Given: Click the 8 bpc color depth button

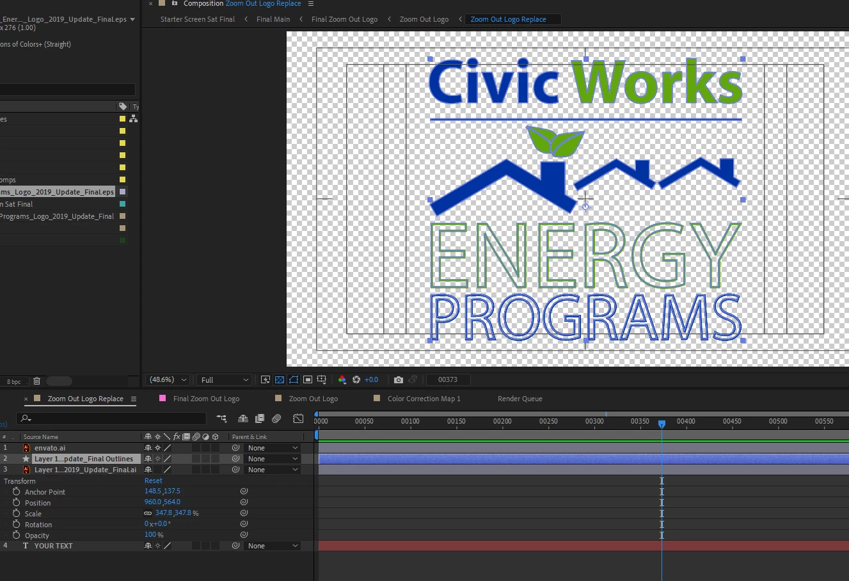Looking at the screenshot, I should pyautogui.click(x=14, y=381).
